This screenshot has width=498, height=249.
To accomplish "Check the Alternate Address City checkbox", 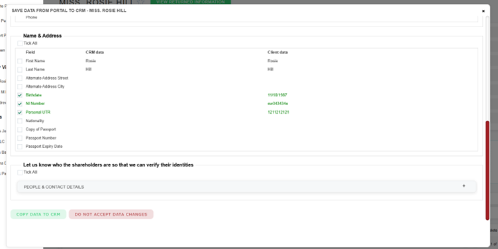I will point(20,87).
